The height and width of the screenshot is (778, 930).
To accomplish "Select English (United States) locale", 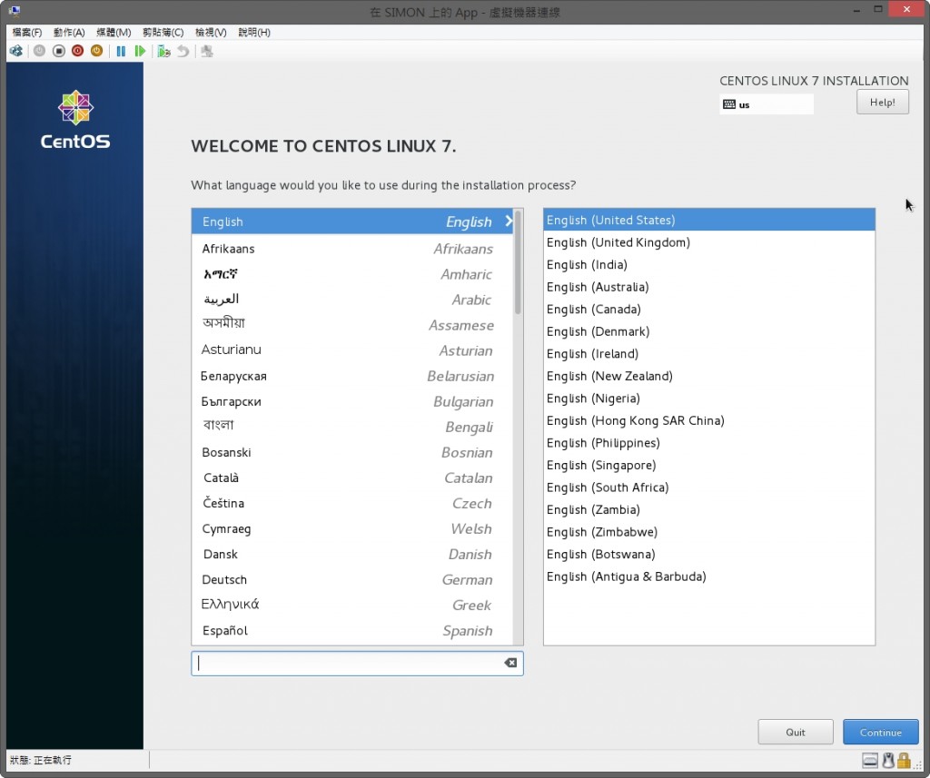I will tap(708, 220).
